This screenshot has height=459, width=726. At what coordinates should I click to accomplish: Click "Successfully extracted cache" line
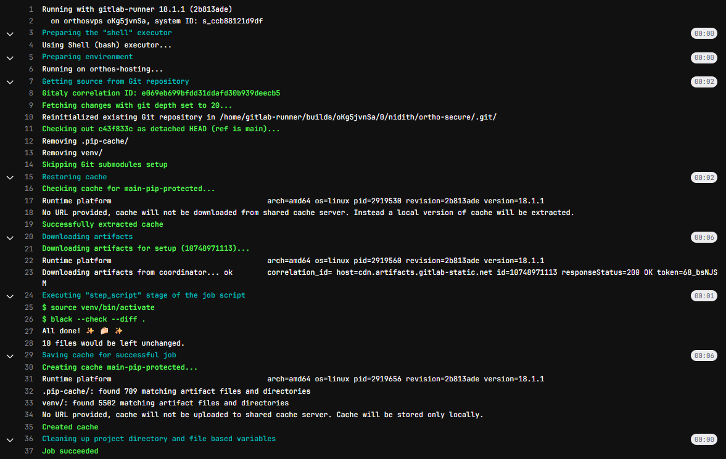pyautogui.click(x=103, y=224)
